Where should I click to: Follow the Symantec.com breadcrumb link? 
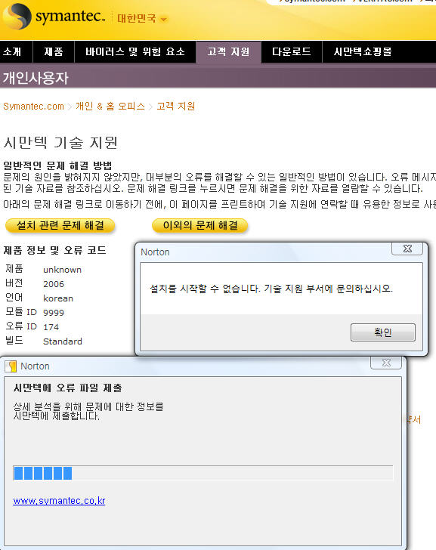pos(33,107)
